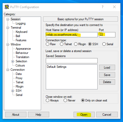
Task: Click the Host Name input field
Action: pyautogui.click(x=72, y=35)
